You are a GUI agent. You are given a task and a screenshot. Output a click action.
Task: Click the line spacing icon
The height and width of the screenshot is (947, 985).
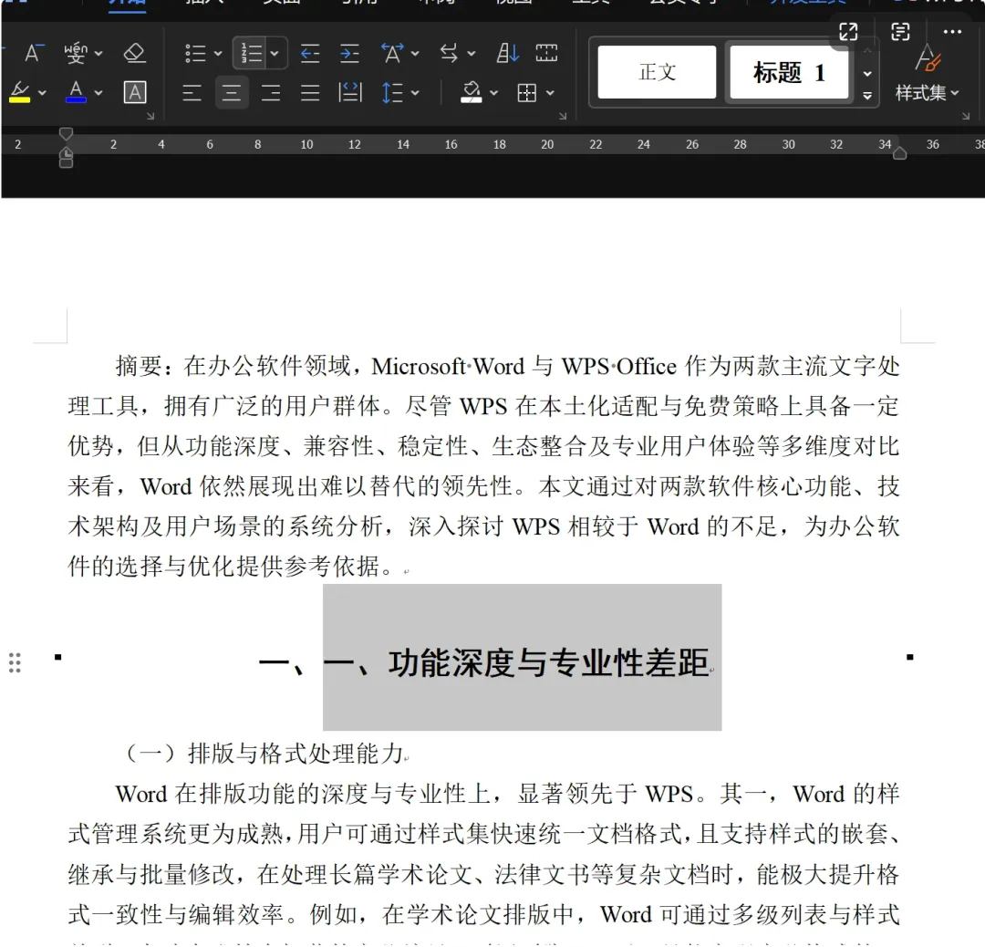[x=392, y=93]
